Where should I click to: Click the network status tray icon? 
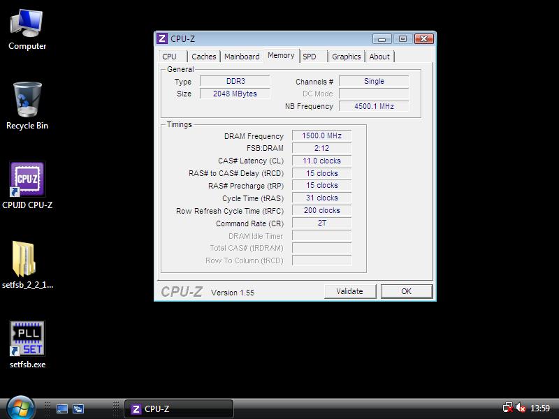508,409
